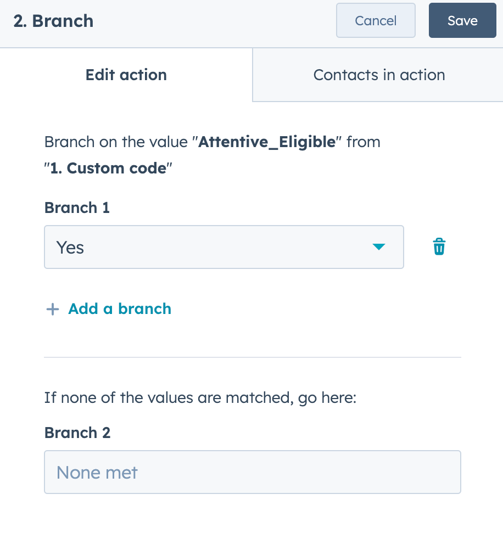Select the trash can icon beside the branch dropdown
Viewport: 503px width, 550px height.
click(439, 247)
